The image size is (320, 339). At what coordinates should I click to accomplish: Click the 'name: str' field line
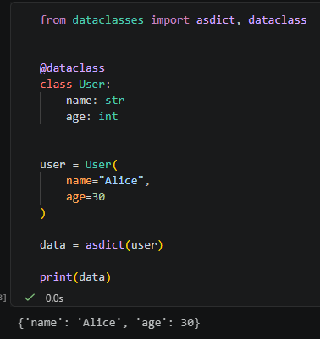tap(95, 101)
